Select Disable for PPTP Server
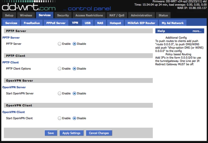Screen dimensions: 208x143 [x=75, y=44]
